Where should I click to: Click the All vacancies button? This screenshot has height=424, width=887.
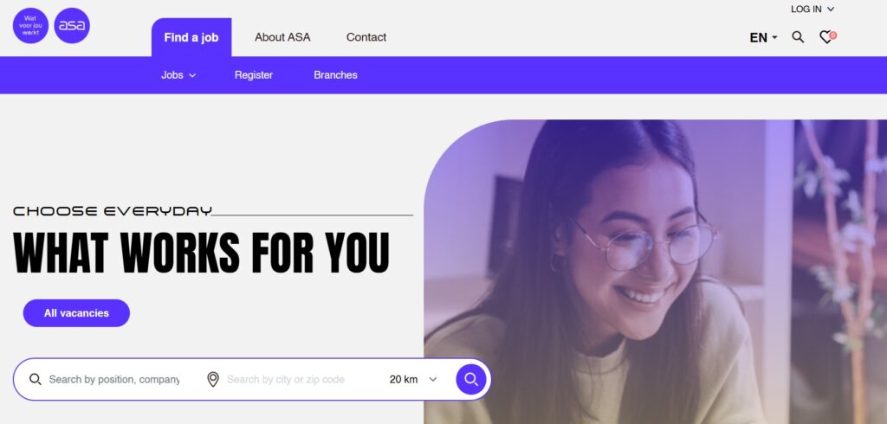click(76, 313)
